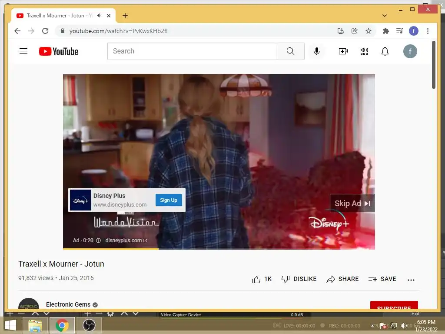Click the DISLIKE button
The width and height of the screenshot is (445, 334).
(299, 279)
